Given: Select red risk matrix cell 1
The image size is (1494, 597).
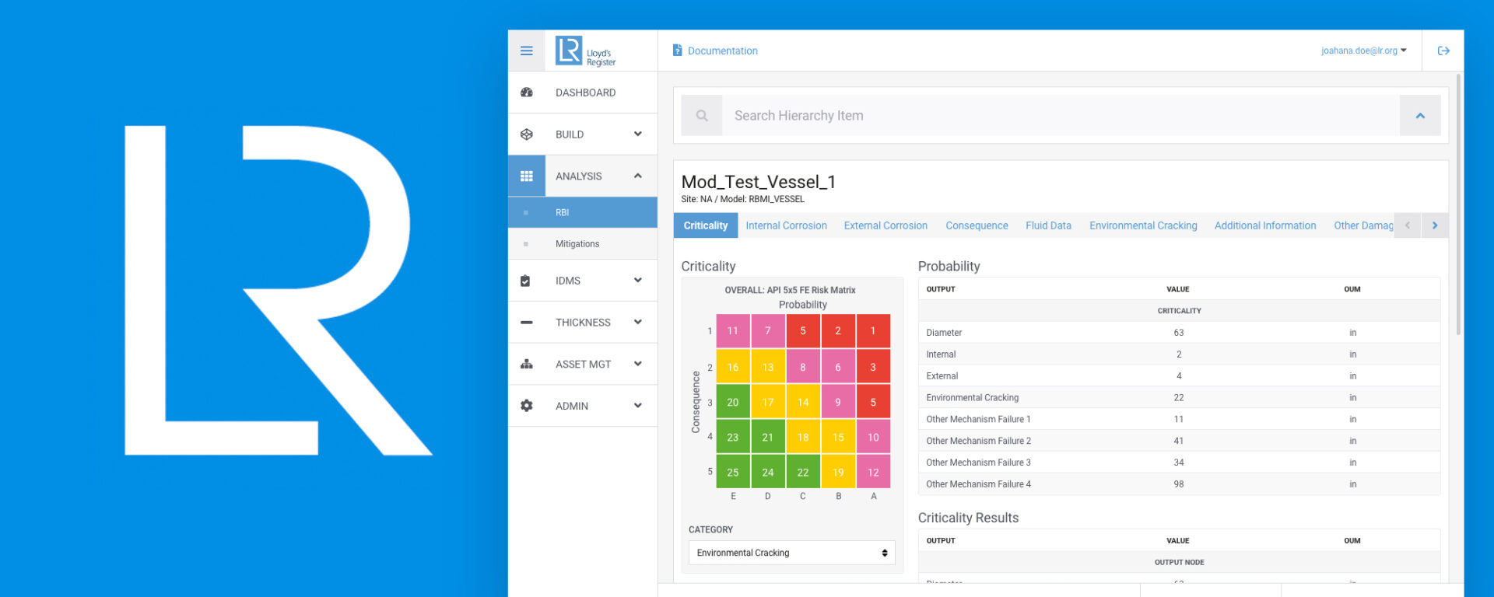Looking at the screenshot, I should (x=873, y=331).
